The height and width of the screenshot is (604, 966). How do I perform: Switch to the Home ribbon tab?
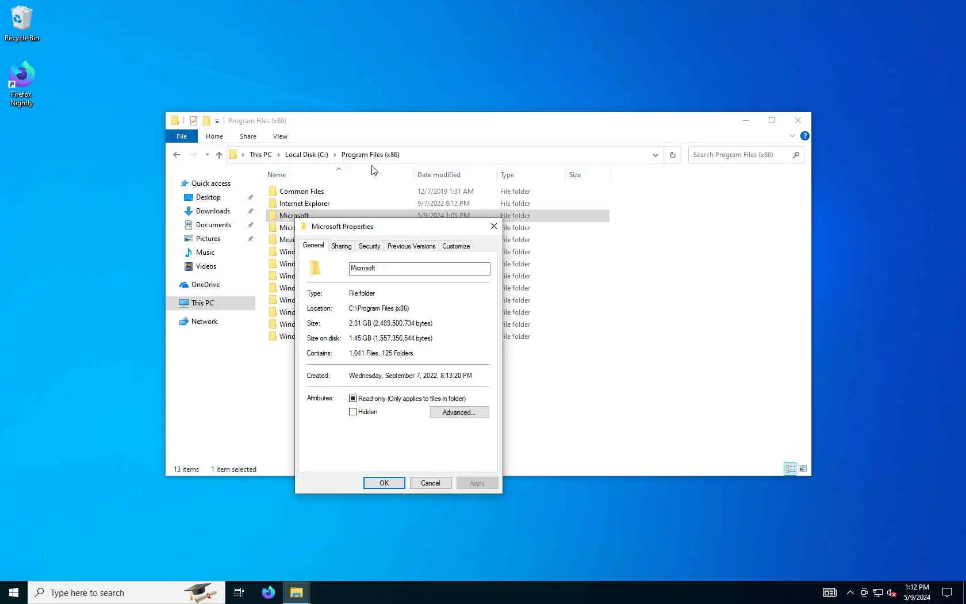click(x=214, y=136)
